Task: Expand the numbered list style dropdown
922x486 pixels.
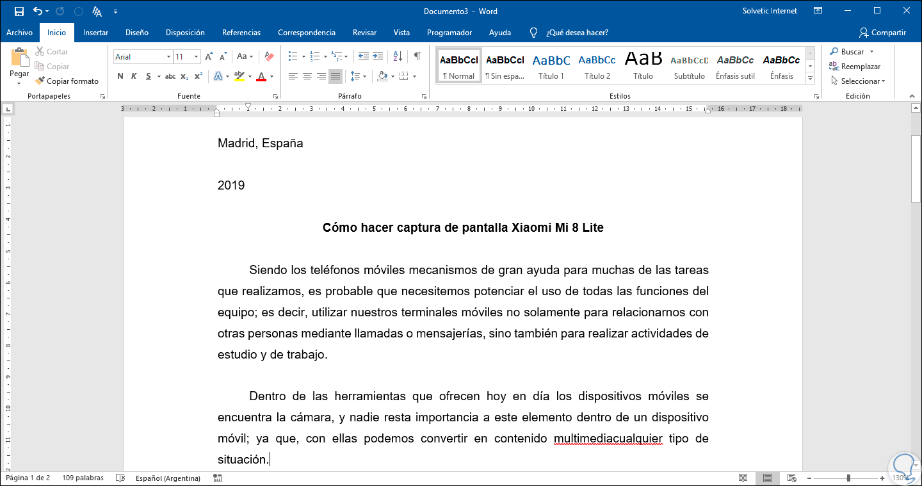Action: tap(325, 56)
